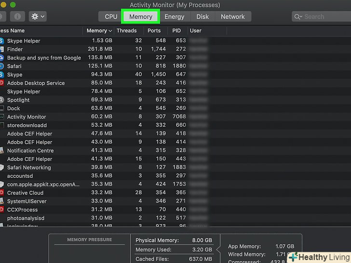
Task: Click the Backup and sync cloud icon
Action: click(x=2, y=58)
